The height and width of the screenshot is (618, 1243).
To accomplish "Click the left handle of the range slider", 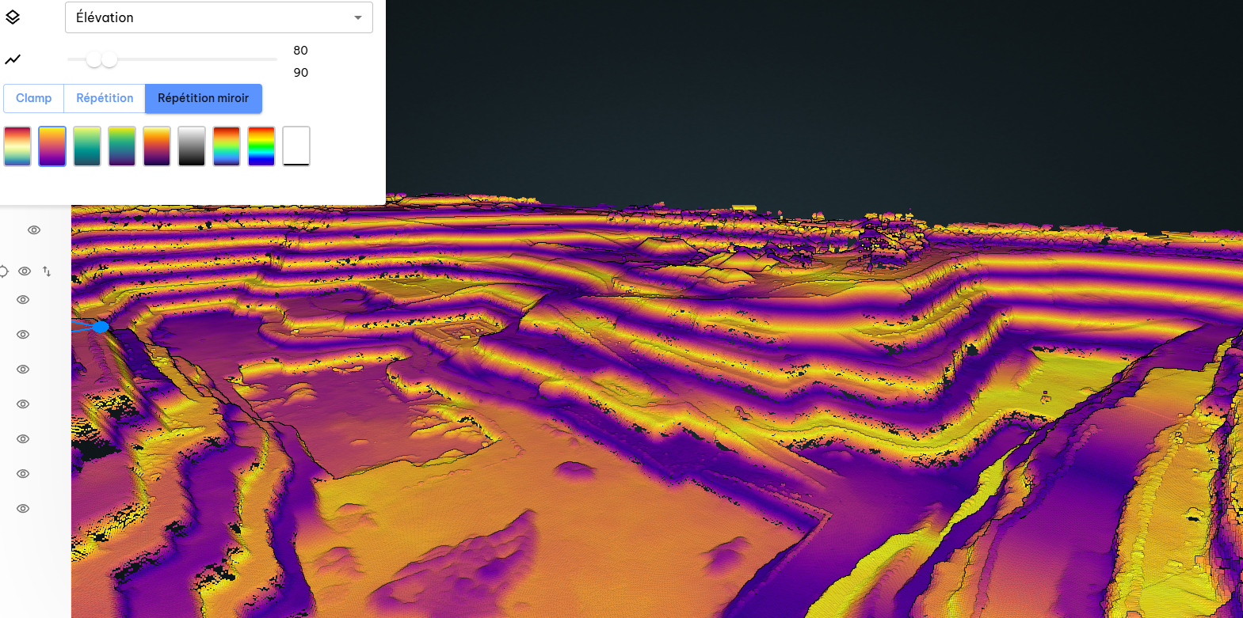I will coord(93,59).
